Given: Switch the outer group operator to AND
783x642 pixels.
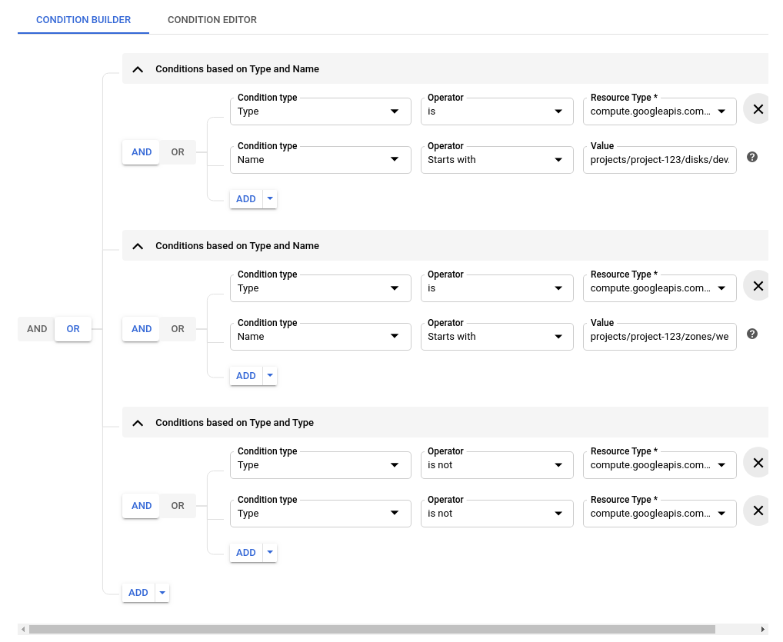Looking at the screenshot, I should [x=36, y=328].
